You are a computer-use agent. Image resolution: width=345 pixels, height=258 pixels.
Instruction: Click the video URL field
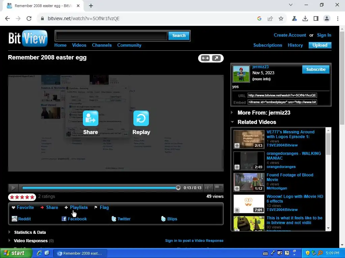(282, 95)
